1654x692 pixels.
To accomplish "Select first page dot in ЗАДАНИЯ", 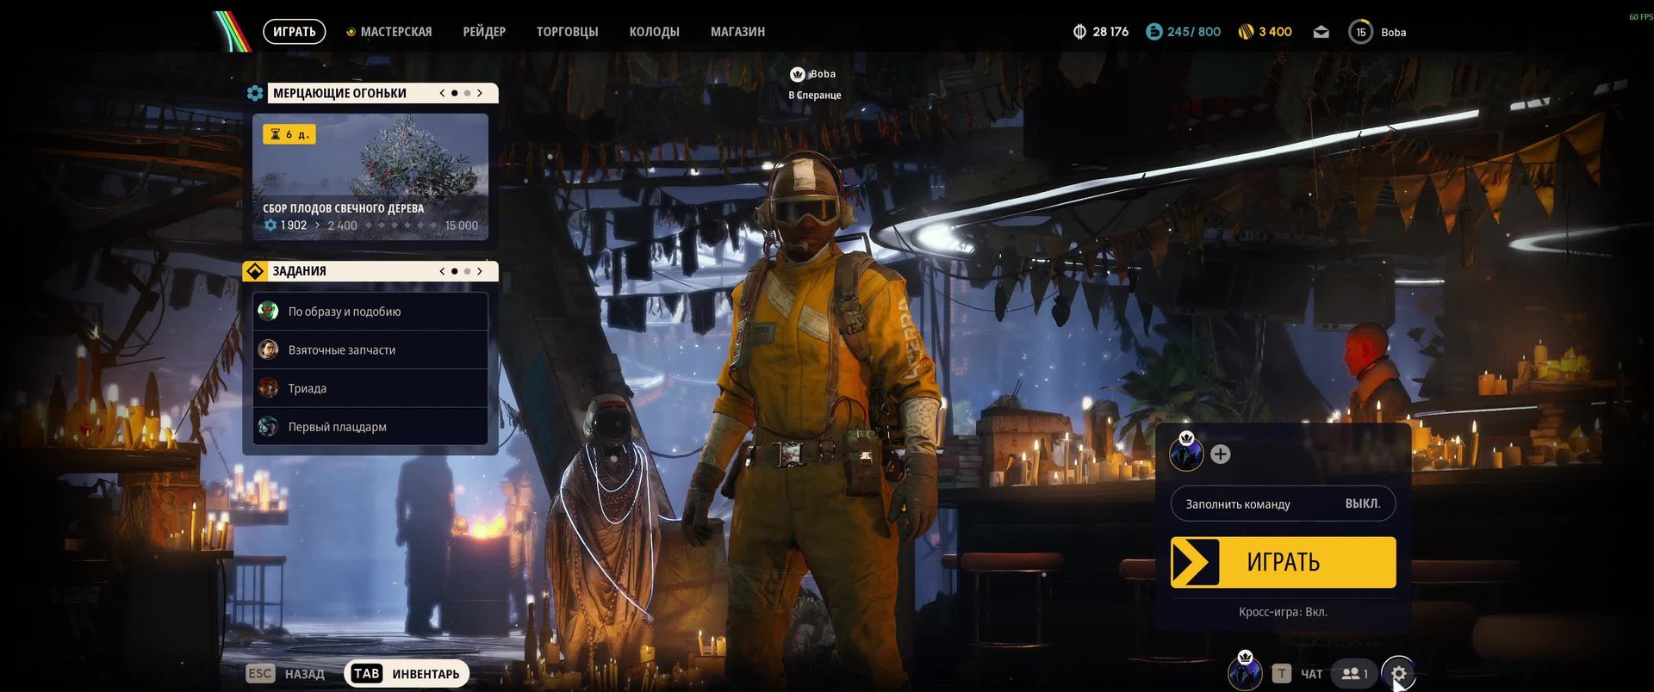I will point(455,271).
